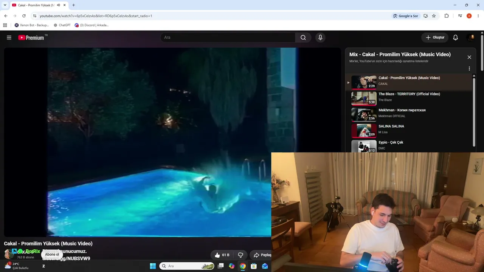Launch Copilot from the taskbar
This screenshot has width=484, height=272.
pos(232,266)
